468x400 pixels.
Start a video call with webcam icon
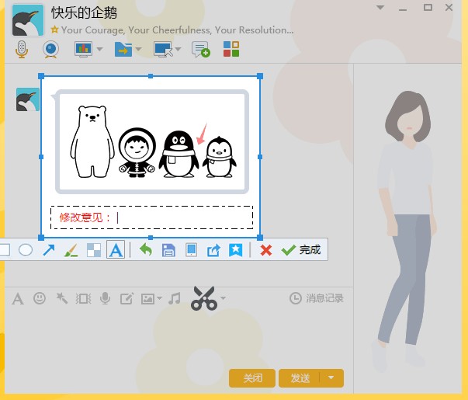click(x=50, y=49)
